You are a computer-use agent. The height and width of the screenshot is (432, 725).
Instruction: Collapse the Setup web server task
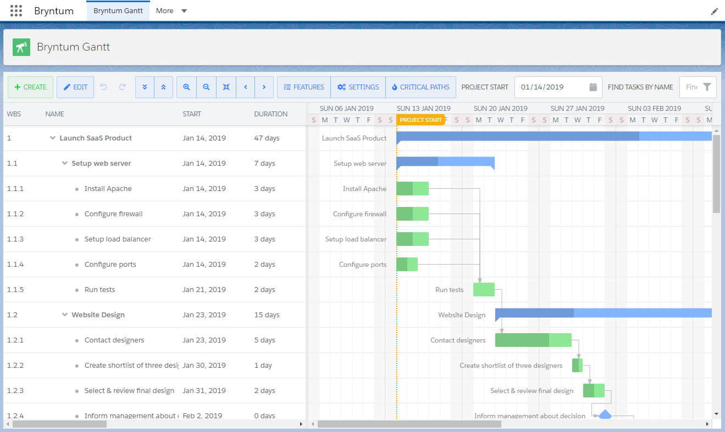click(65, 164)
